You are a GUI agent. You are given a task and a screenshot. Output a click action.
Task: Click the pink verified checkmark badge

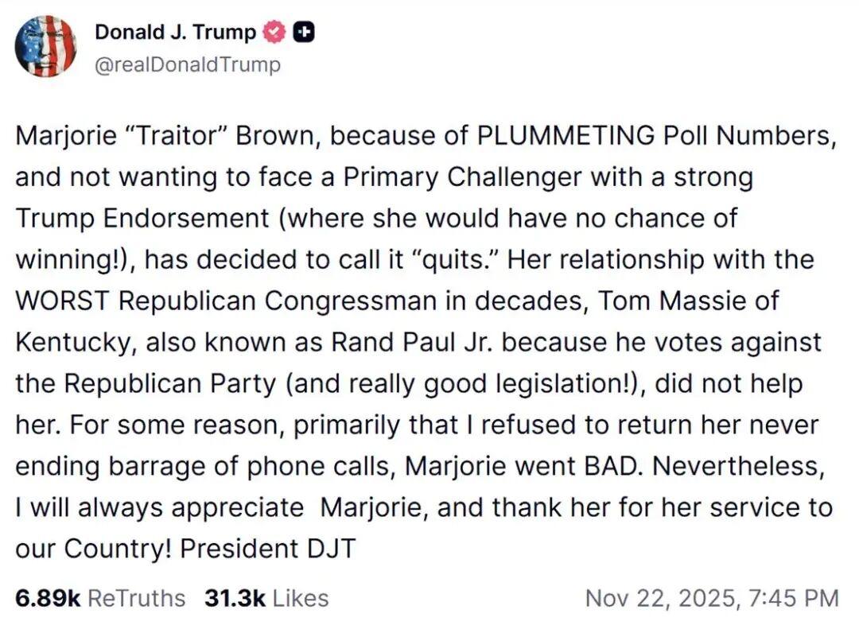click(273, 32)
